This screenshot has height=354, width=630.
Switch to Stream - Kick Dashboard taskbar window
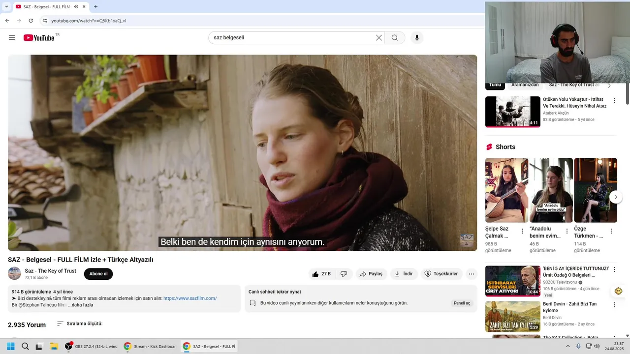point(150,346)
